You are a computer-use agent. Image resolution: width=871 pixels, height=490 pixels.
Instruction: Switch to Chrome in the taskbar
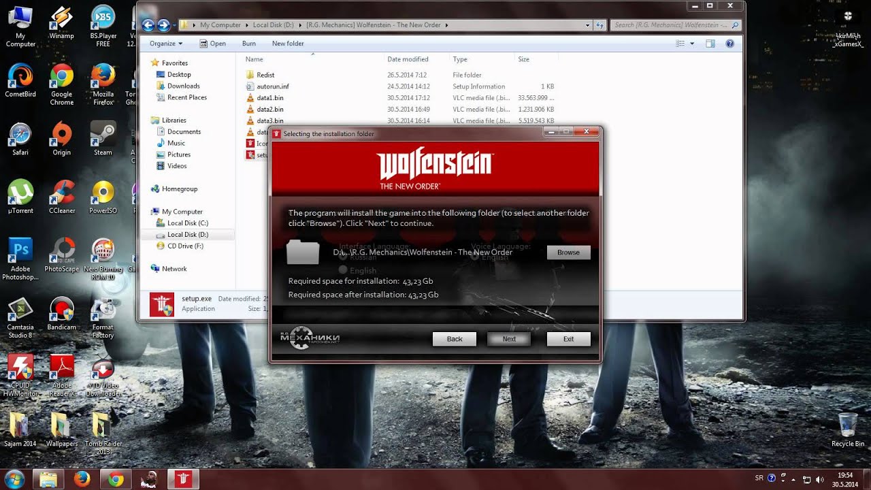pos(116,479)
